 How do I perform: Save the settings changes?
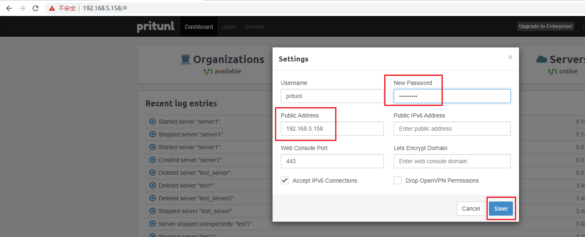[x=500, y=209]
